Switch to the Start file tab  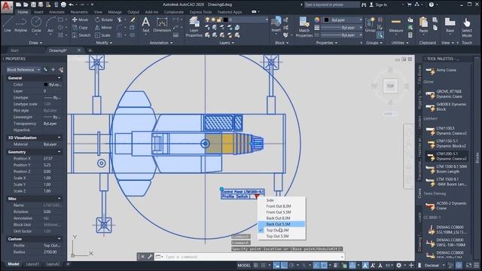tap(14, 50)
